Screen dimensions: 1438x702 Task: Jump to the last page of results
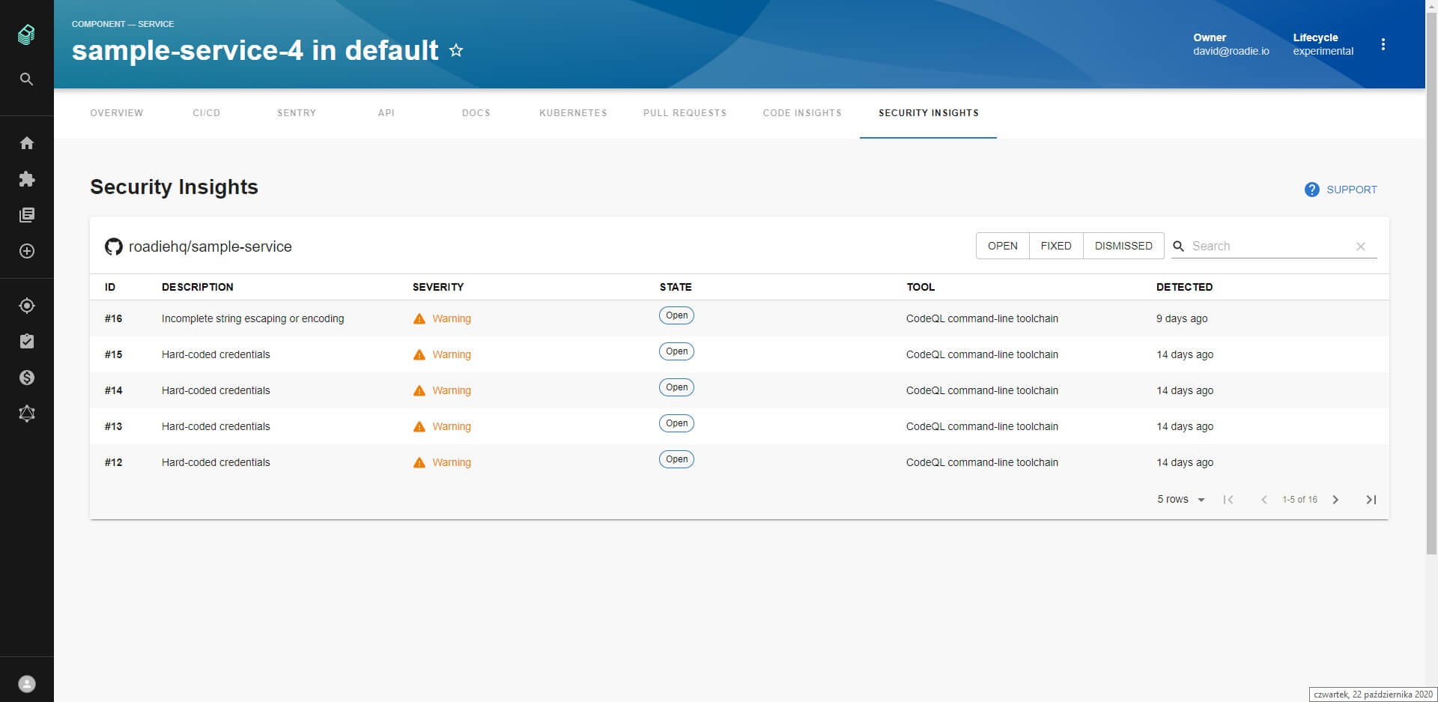coord(1371,500)
